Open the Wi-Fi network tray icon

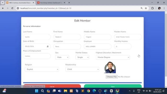144,91
